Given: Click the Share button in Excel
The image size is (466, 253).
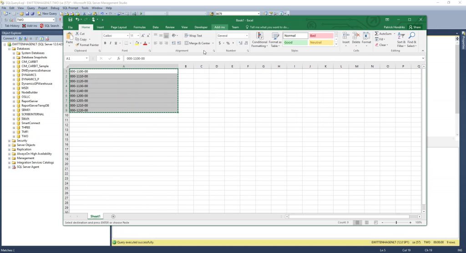Looking at the screenshot, I should click(415, 27).
